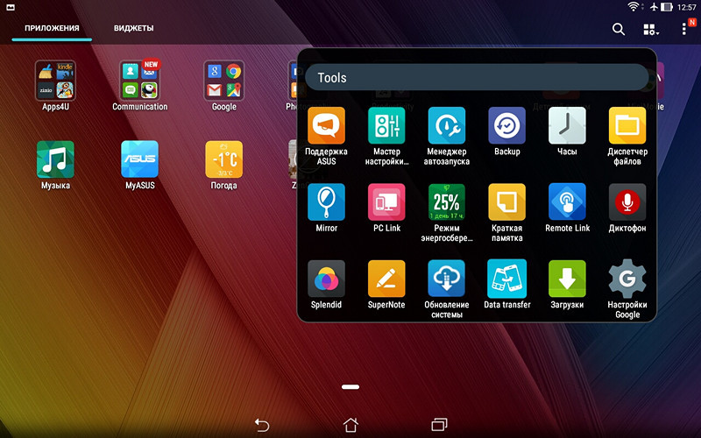Open Режим энергосбережения 25% icon
Viewport: 701px width, 438px height.
pos(447,202)
